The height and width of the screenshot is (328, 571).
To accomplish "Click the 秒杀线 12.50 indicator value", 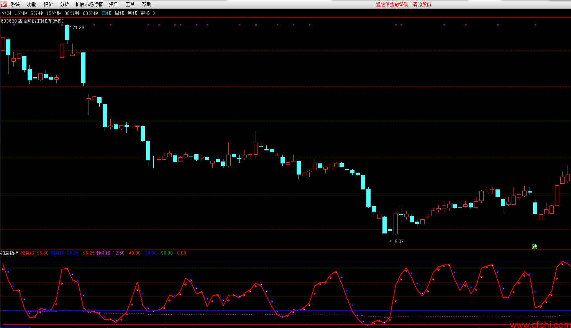I will pyautogui.click(x=110, y=253).
